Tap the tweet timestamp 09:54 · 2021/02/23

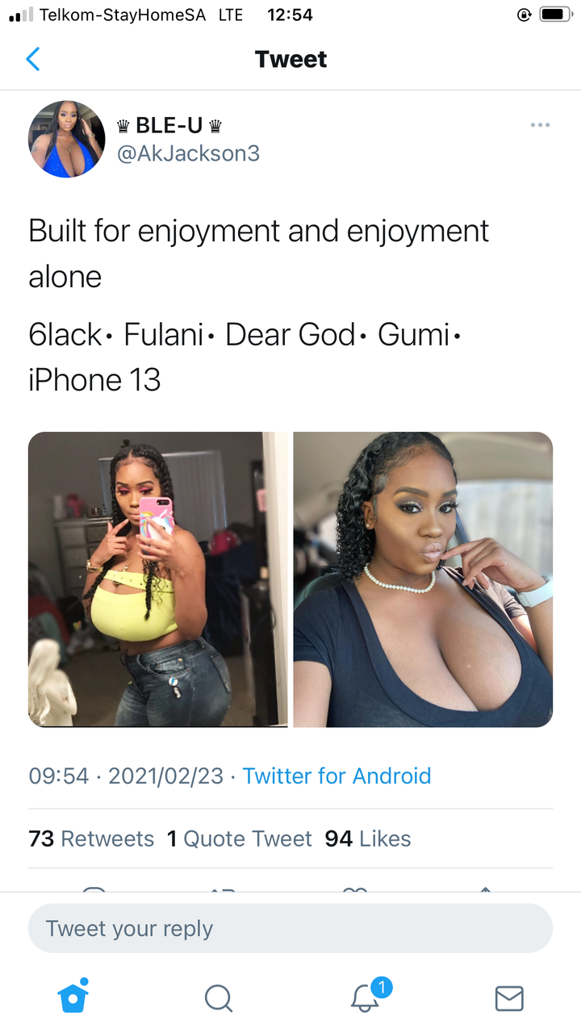pos(126,776)
